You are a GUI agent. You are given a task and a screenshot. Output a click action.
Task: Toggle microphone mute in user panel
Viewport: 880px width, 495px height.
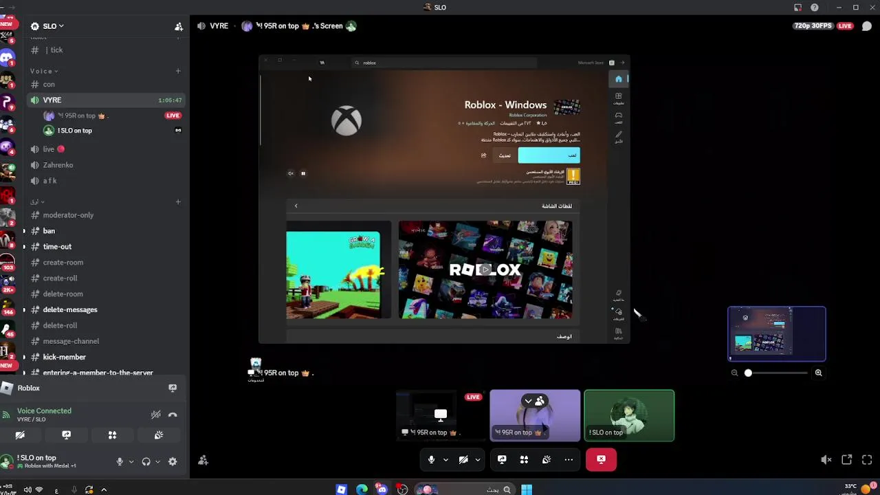pos(120,461)
